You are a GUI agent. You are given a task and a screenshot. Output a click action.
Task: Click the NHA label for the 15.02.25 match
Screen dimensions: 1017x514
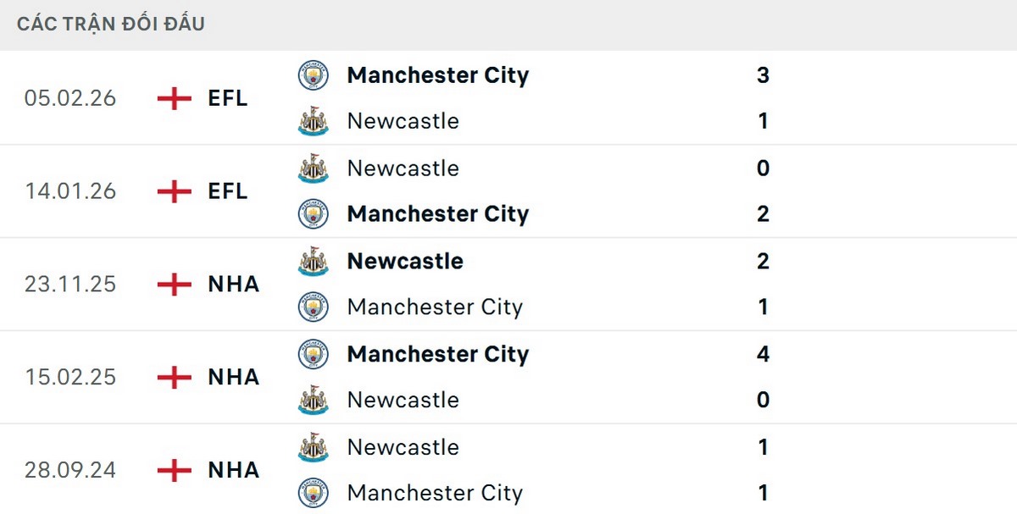[x=232, y=378]
